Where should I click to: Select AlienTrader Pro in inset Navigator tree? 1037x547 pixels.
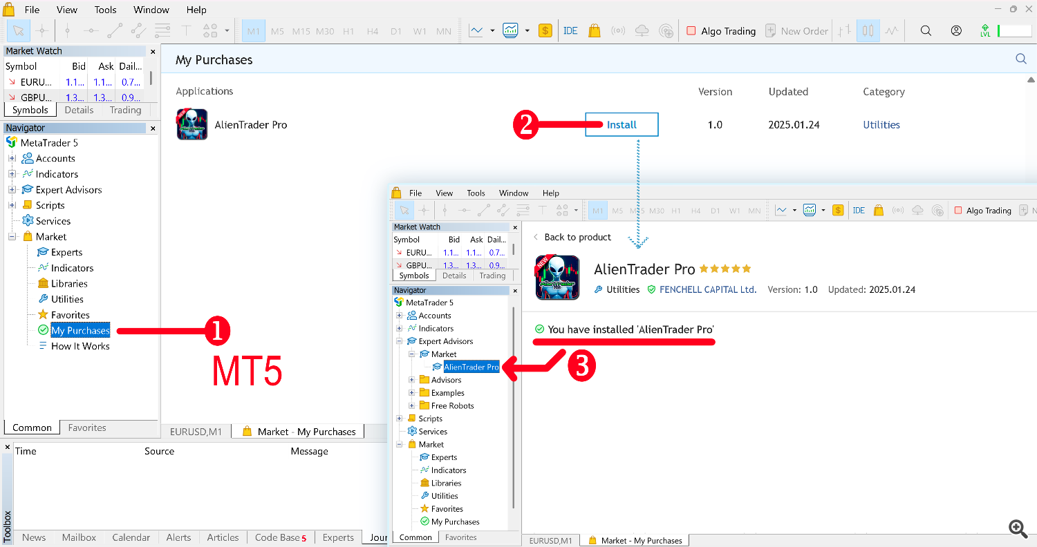[x=471, y=367]
